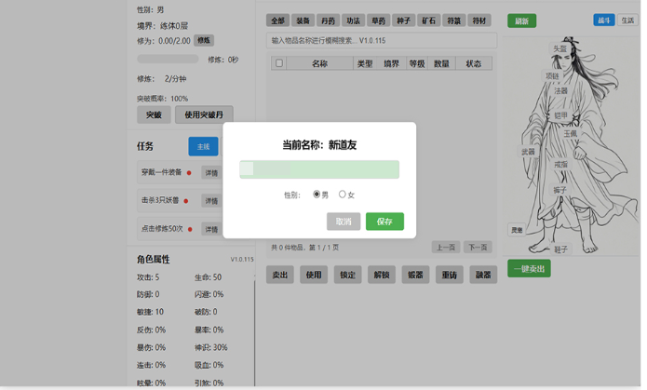Click the 突破 breakthrough button
This screenshot has height=390, width=647.
(154, 114)
